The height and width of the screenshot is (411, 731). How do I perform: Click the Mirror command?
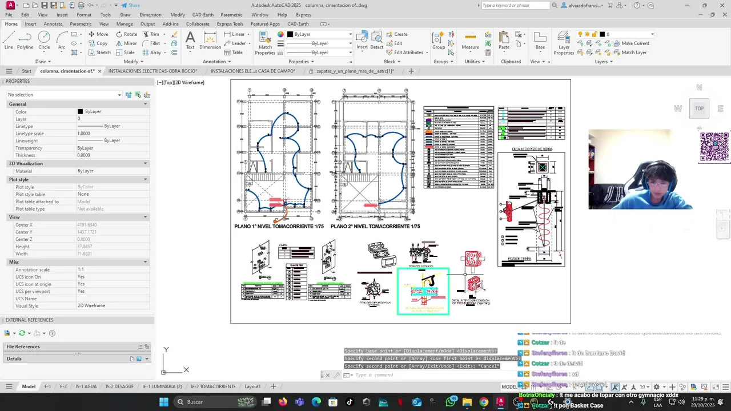(x=126, y=43)
